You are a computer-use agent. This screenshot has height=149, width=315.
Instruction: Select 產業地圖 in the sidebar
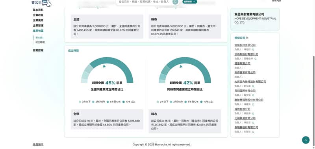(x=38, y=31)
